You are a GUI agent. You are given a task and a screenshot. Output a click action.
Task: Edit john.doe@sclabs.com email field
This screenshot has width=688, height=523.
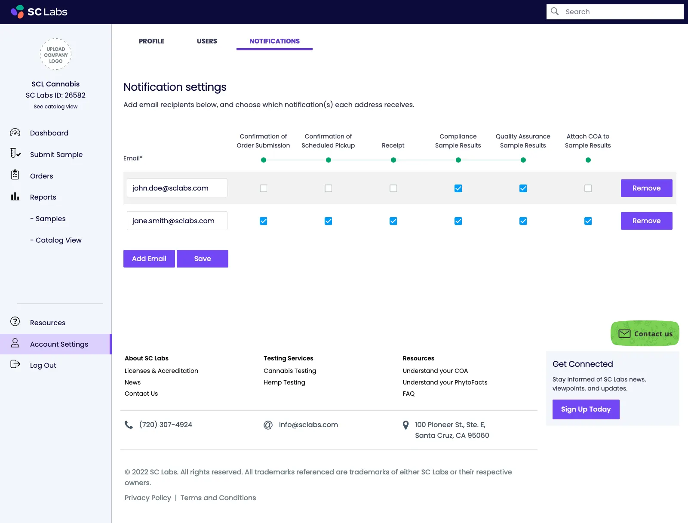tap(177, 188)
